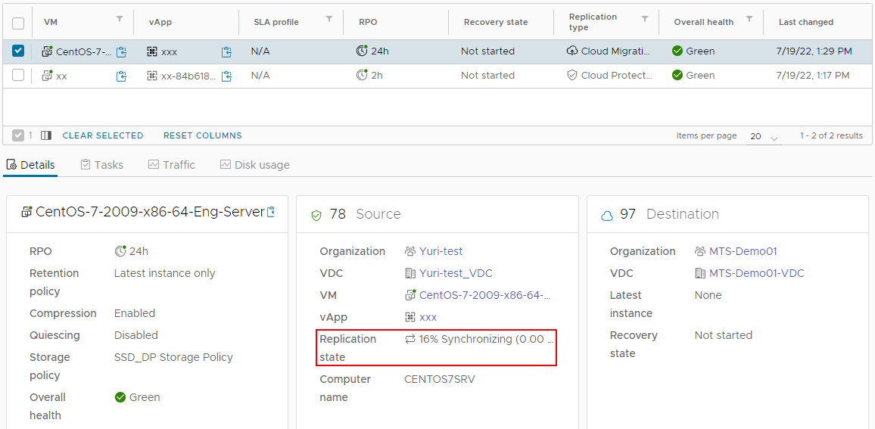Click the column chooser icon in grid footer
This screenshot has width=875, height=429.
pos(46,135)
